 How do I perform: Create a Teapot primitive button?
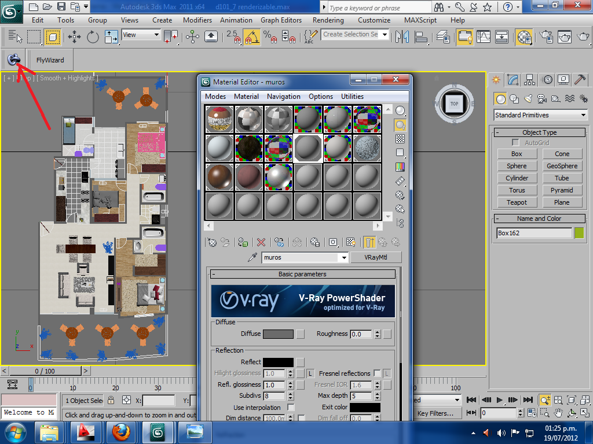click(x=517, y=202)
